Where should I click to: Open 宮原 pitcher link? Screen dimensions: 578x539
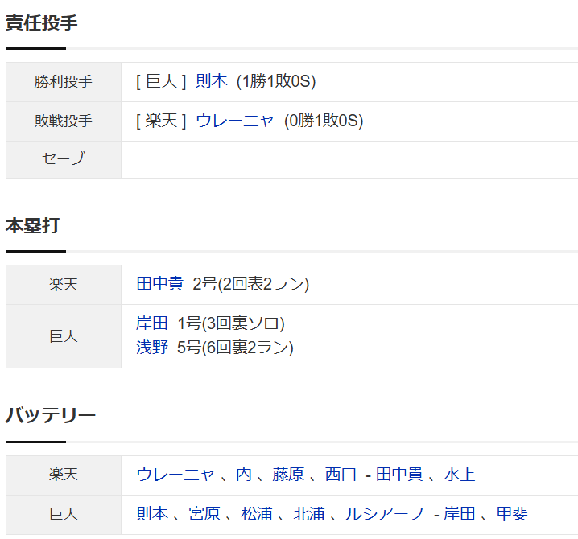[204, 513]
